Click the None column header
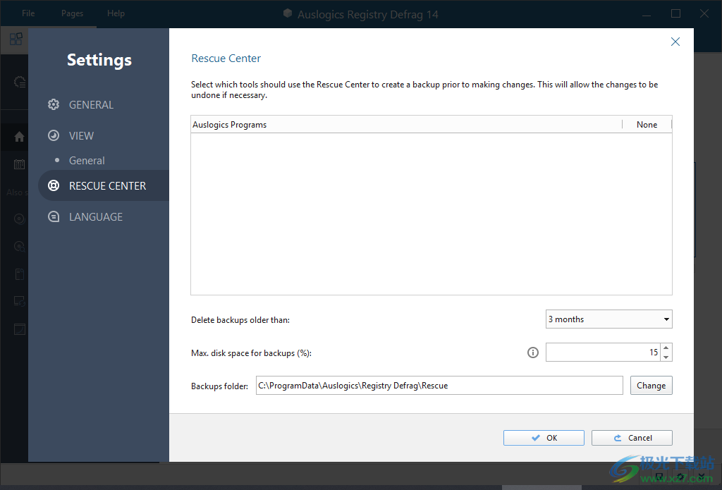Image resolution: width=722 pixels, height=490 pixels. point(647,124)
